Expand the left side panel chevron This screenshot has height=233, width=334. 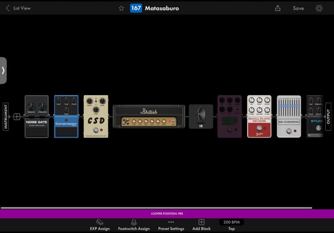point(3,70)
